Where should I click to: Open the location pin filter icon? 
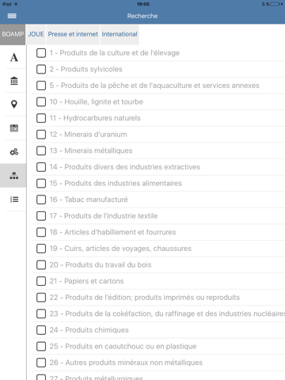[x=14, y=104]
